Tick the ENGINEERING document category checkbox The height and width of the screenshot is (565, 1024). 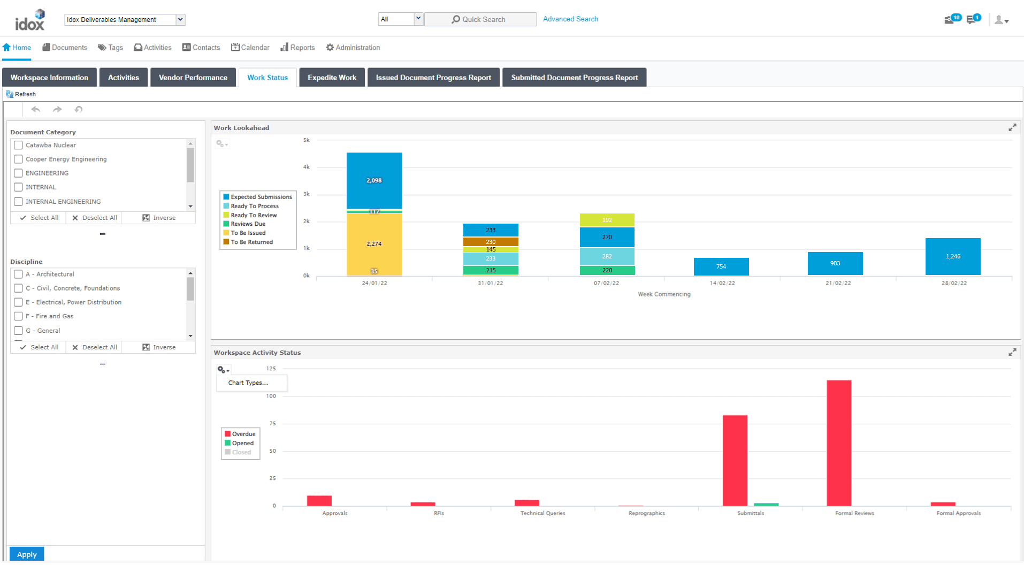[x=18, y=173]
